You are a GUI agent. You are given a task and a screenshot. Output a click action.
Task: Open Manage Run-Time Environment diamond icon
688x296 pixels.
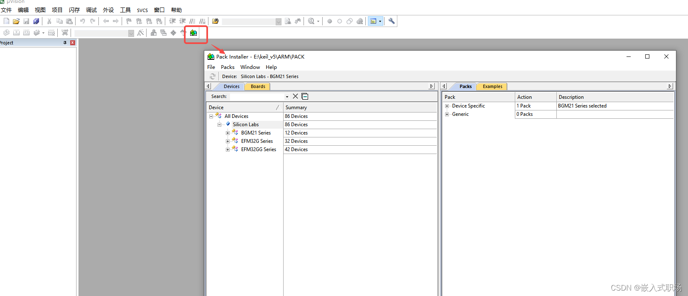[x=174, y=33]
